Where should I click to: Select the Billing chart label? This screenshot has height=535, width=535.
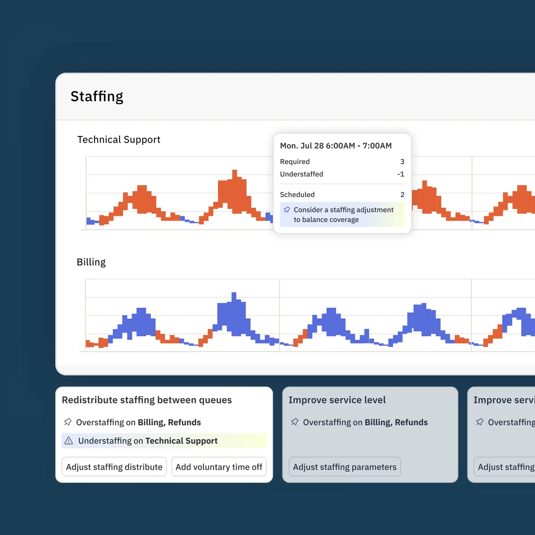click(91, 262)
